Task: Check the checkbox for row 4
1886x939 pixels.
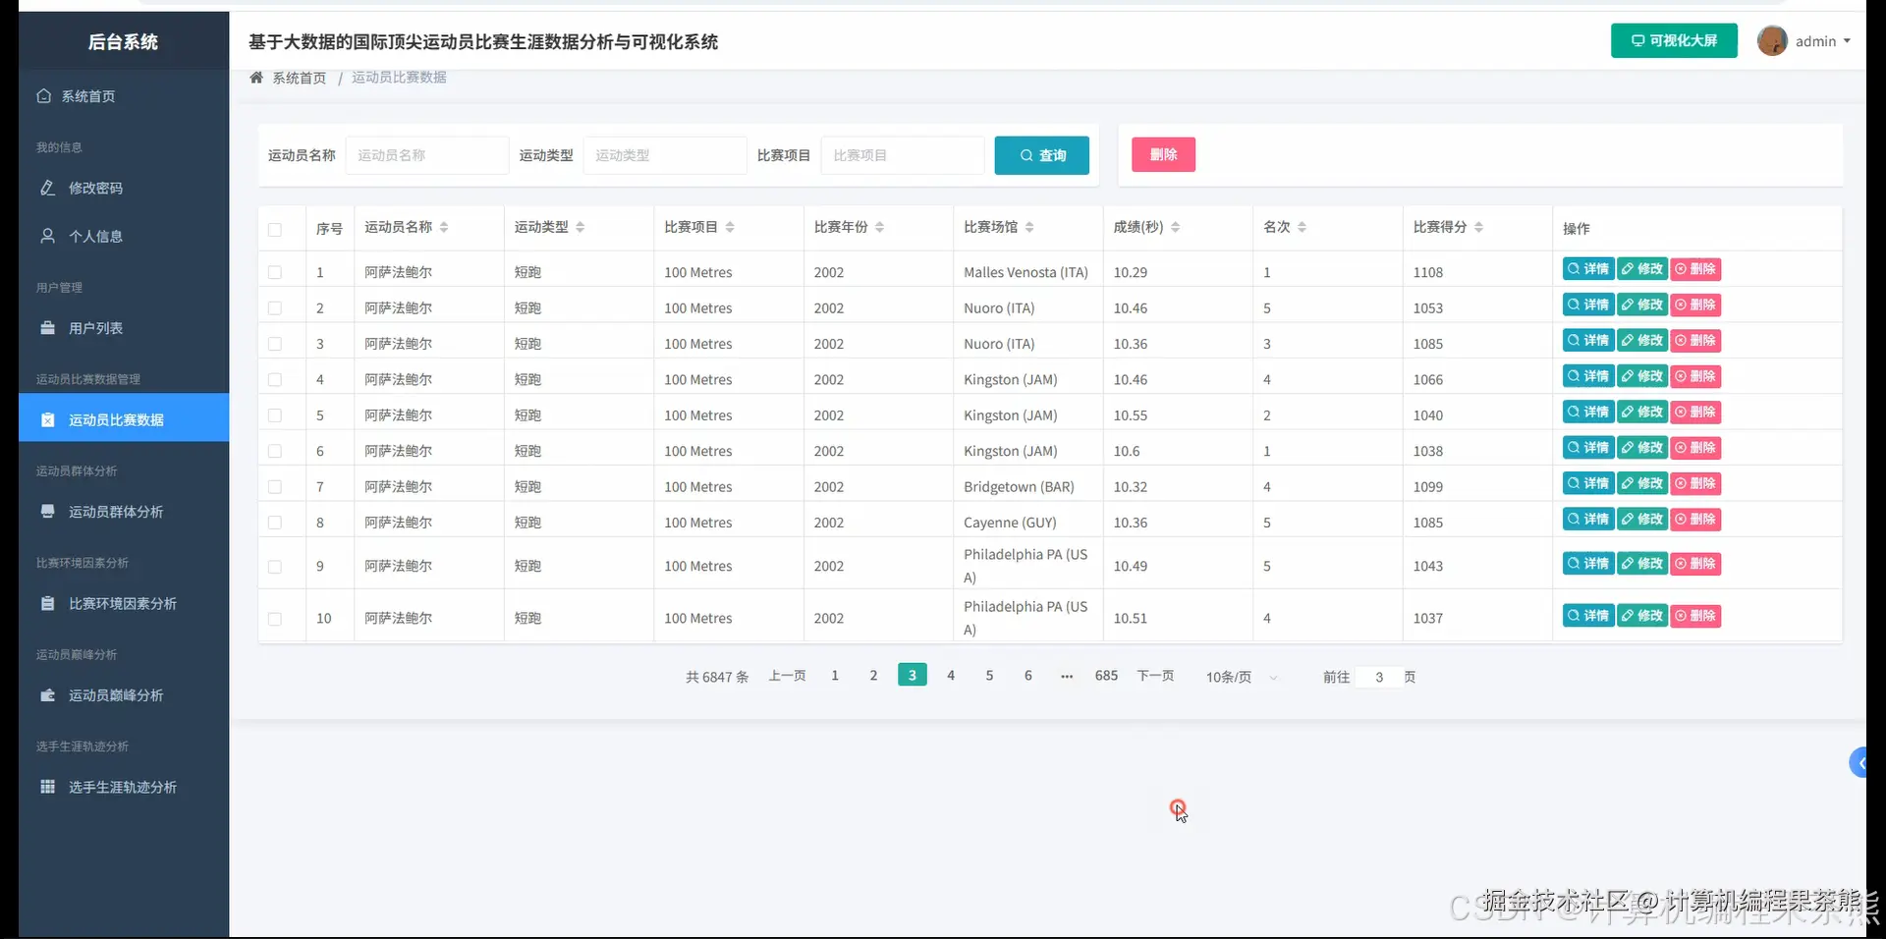Action: click(275, 379)
